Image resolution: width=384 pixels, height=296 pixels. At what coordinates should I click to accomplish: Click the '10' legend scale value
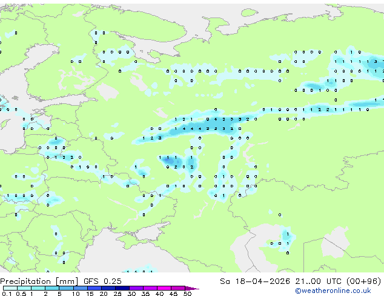pos(76,294)
